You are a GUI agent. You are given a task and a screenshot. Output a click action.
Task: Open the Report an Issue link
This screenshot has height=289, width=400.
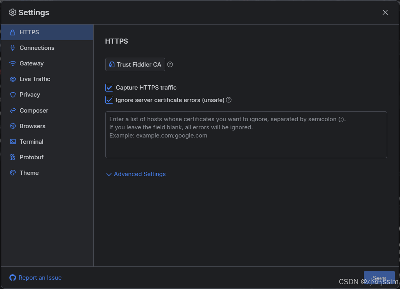(35, 278)
